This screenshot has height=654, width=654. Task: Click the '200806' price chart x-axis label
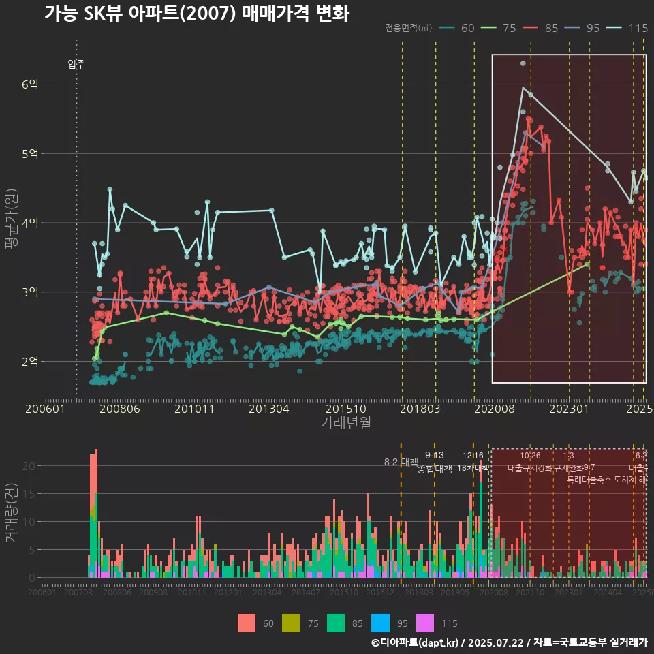coord(120,409)
